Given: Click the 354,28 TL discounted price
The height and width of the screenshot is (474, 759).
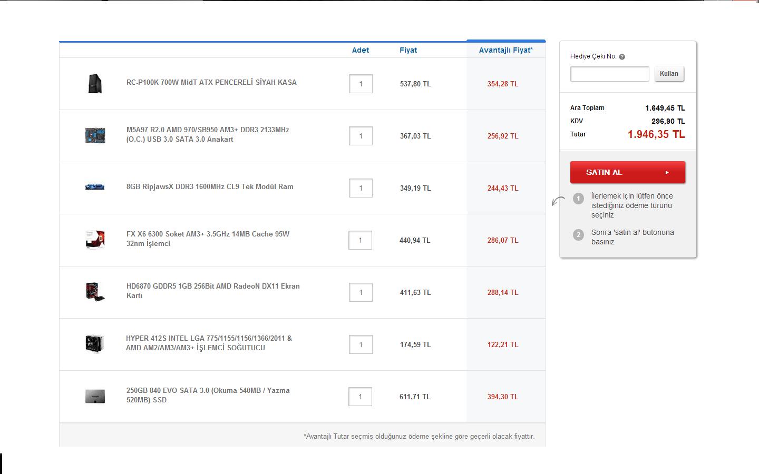Looking at the screenshot, I should (503, 84).
